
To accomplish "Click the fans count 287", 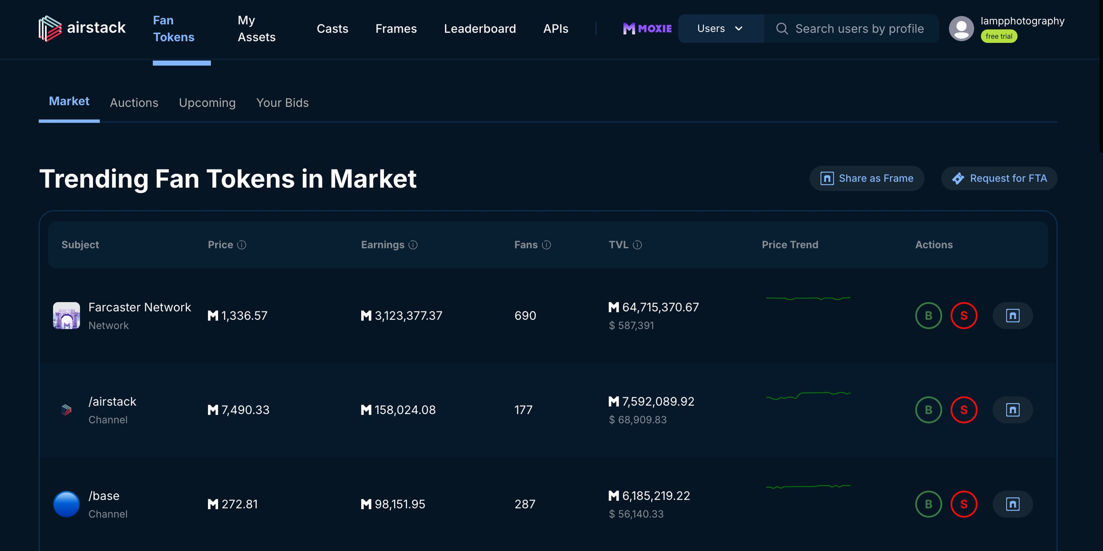I will coord(525,504).
